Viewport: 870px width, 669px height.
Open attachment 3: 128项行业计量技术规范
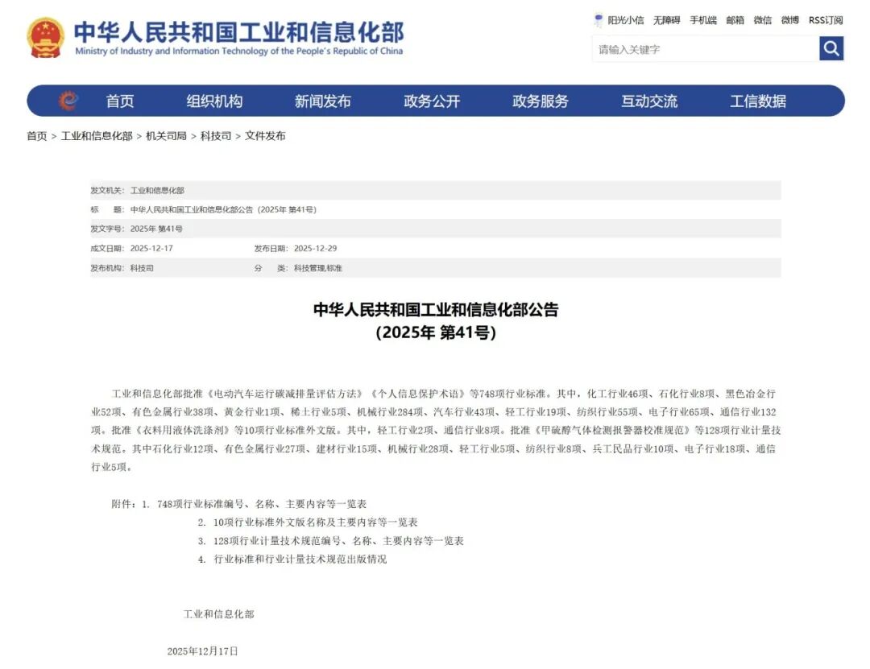[338, 541]
